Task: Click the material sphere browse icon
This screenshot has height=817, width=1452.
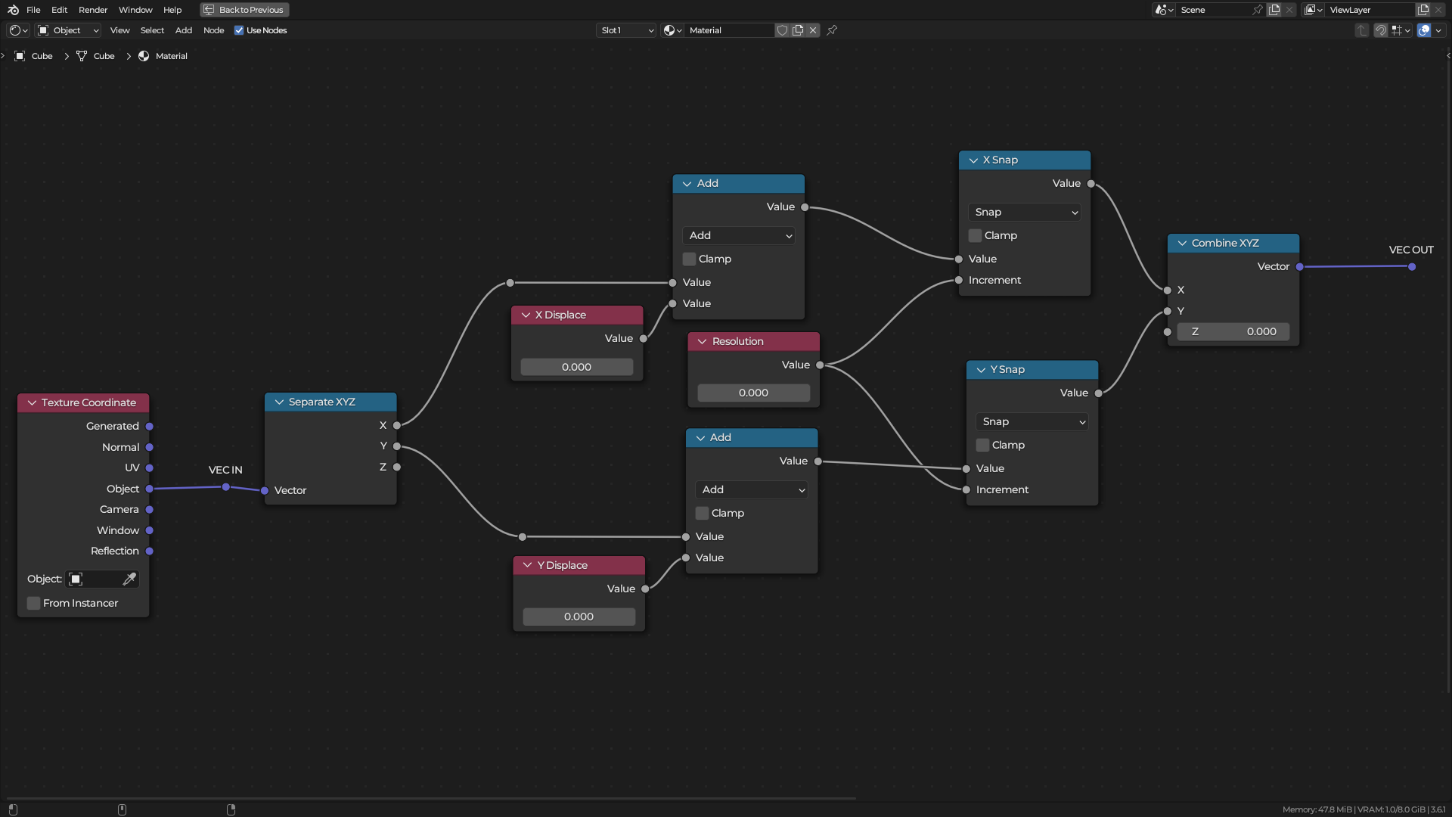Action: pyautogui.click(x=672, y=30)
